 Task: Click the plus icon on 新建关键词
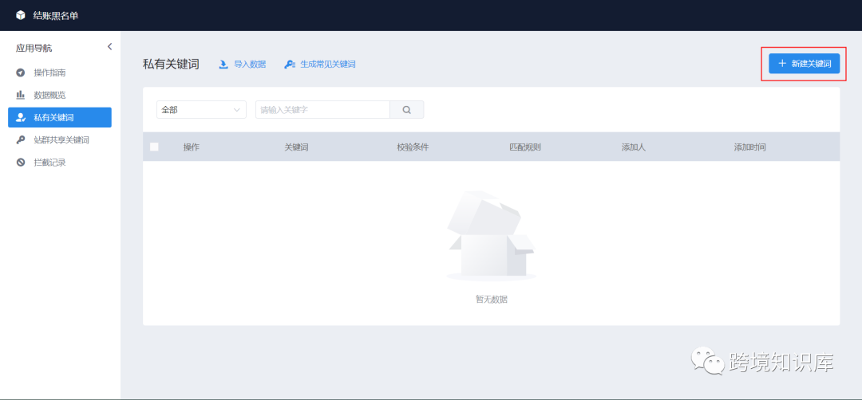click(782, 64)
